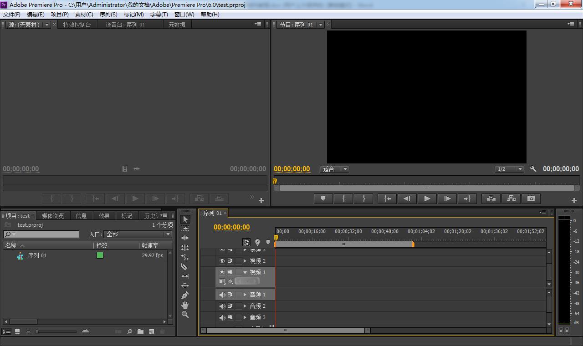Image resolution: width=583 pixels, height=346 pixels.
Task: Click the Export Frame camera icon
Action: pos(531,198)
